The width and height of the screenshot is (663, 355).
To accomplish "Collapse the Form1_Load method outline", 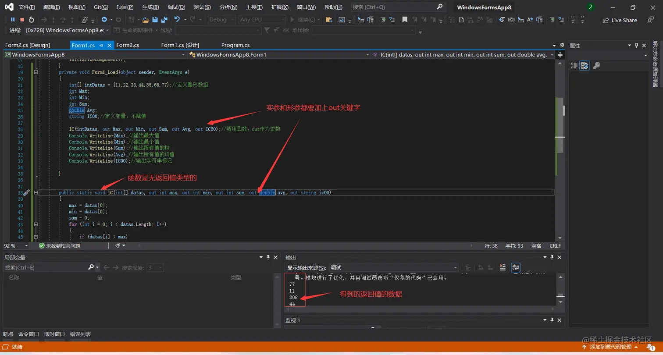I will point(36,72).
